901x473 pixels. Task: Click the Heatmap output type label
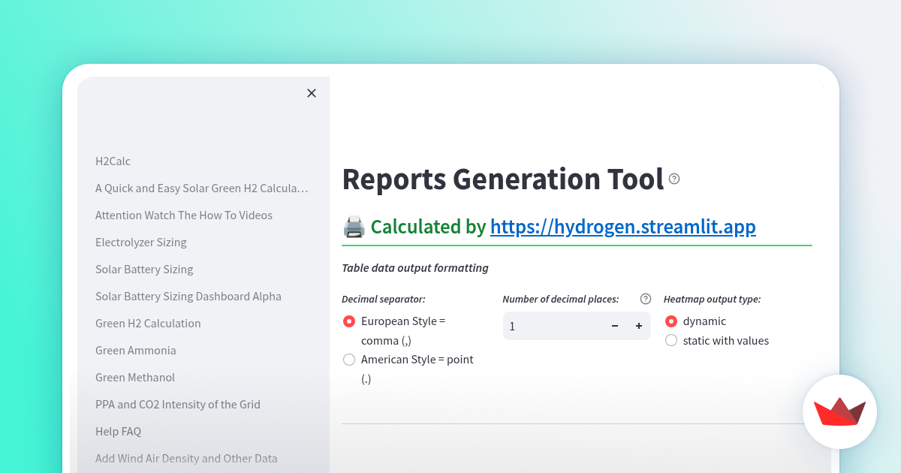[x=713, y=299]
